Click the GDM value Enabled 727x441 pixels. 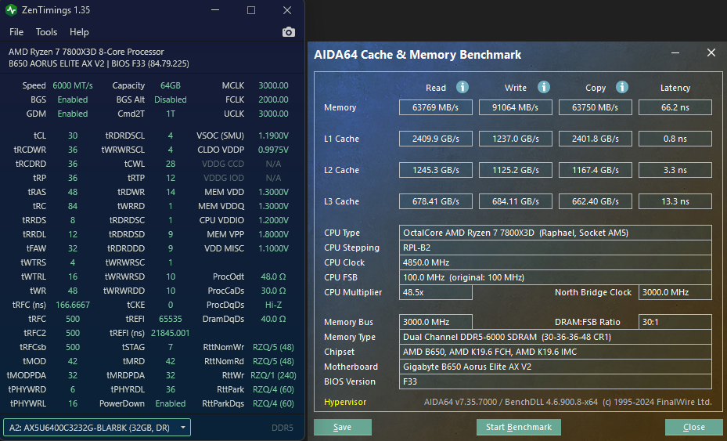tap(72, 114)
